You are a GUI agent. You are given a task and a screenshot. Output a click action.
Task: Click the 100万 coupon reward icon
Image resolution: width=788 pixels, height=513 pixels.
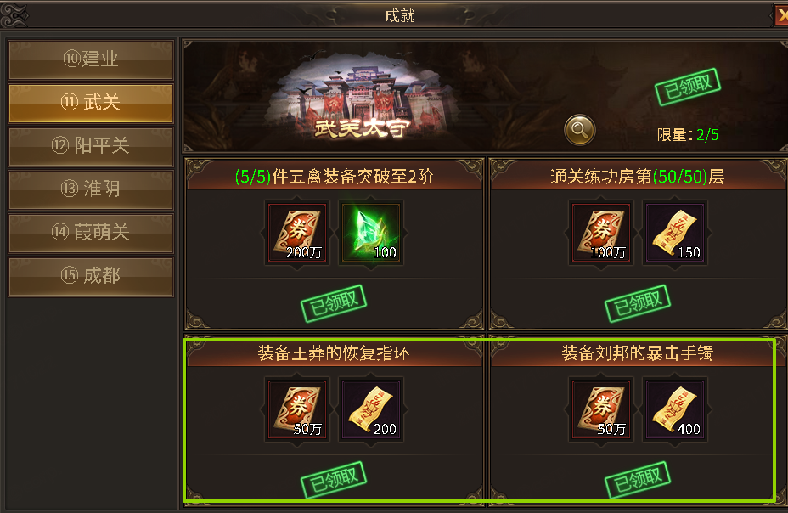tap(601, 233)
